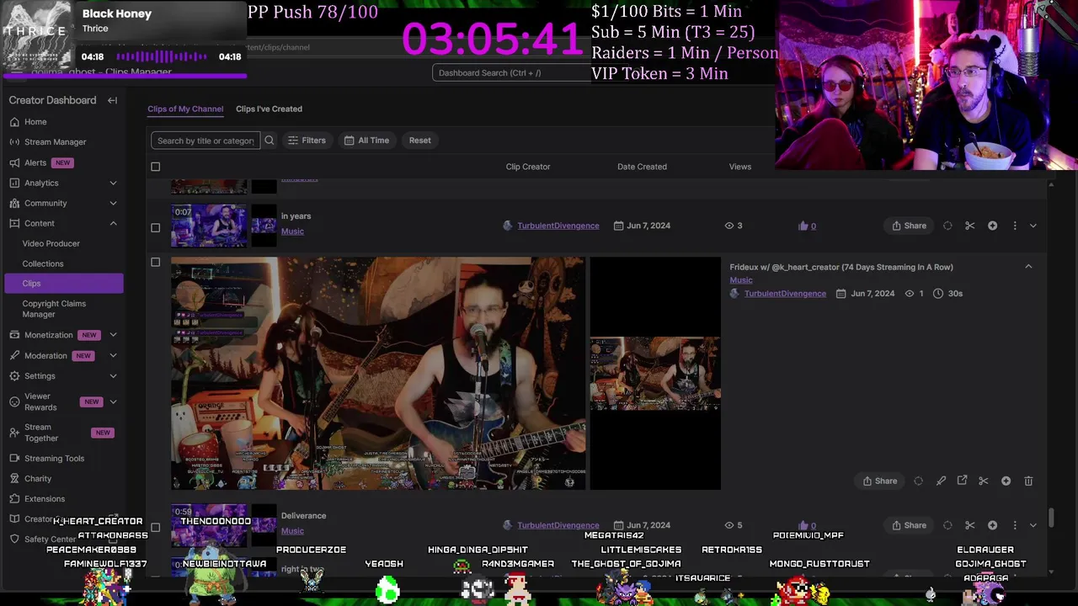Switch to Clips of My Channel tab

[185, 109]
